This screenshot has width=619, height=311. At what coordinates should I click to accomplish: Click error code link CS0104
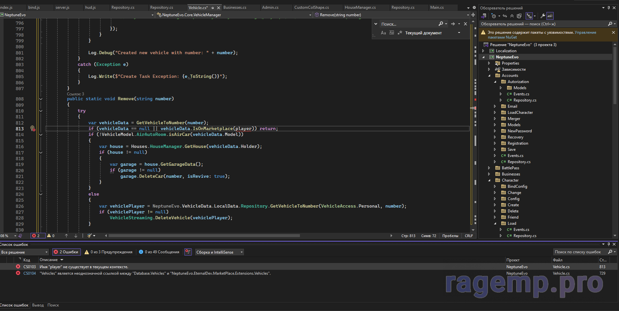point(30,273)
